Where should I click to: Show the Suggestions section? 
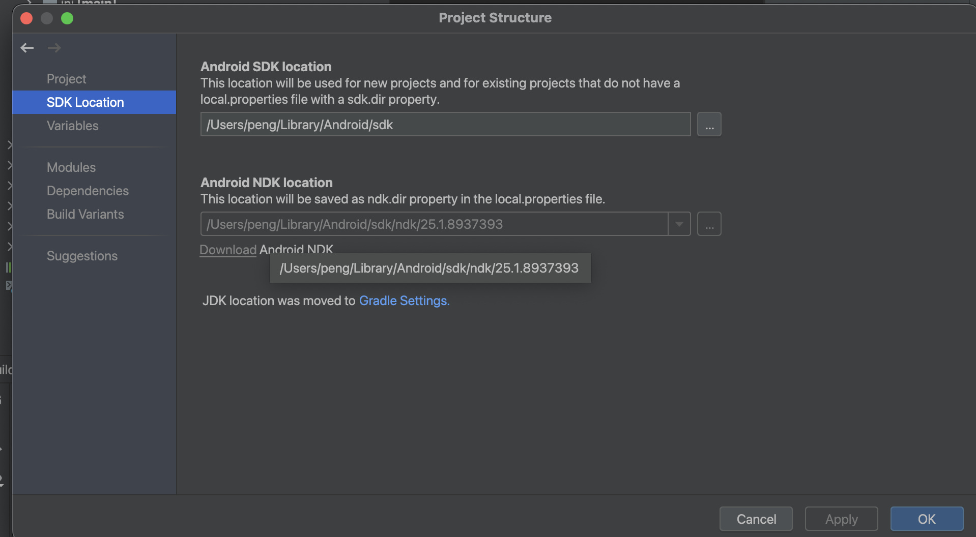click(82, 256)
